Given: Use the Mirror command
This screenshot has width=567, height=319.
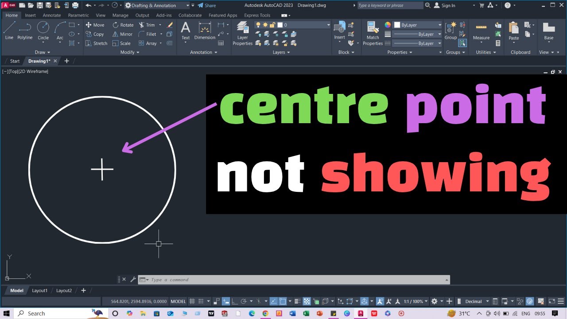Looking at the screenshot, I should coord(123,34).
